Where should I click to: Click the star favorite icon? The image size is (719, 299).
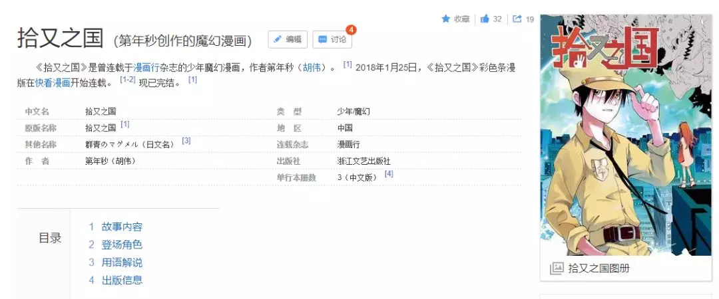click(x=445, y=19)
